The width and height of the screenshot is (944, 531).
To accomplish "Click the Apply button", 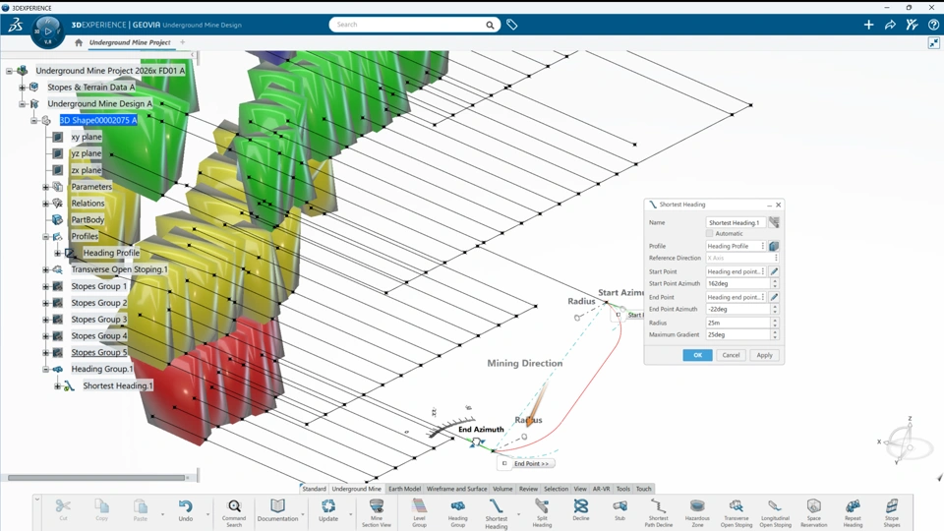I will tap(765, 355).
